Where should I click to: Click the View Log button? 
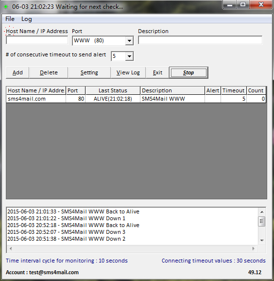point(128,72)
